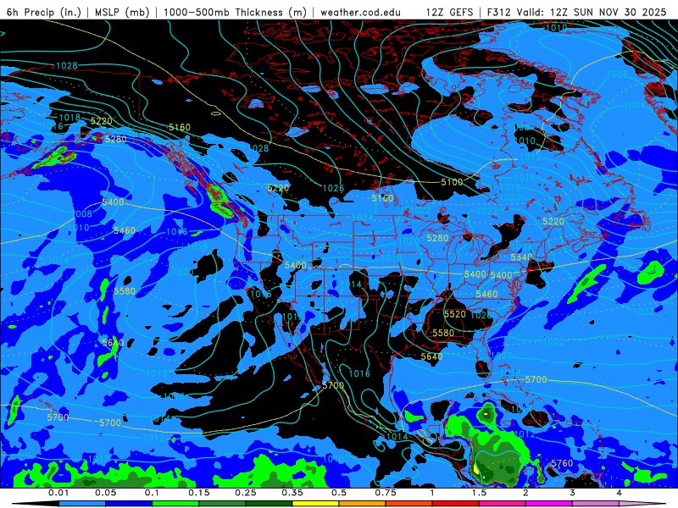Select the '0.75' legend value
This screenshot has height=508, width=678.
point(386,493)
